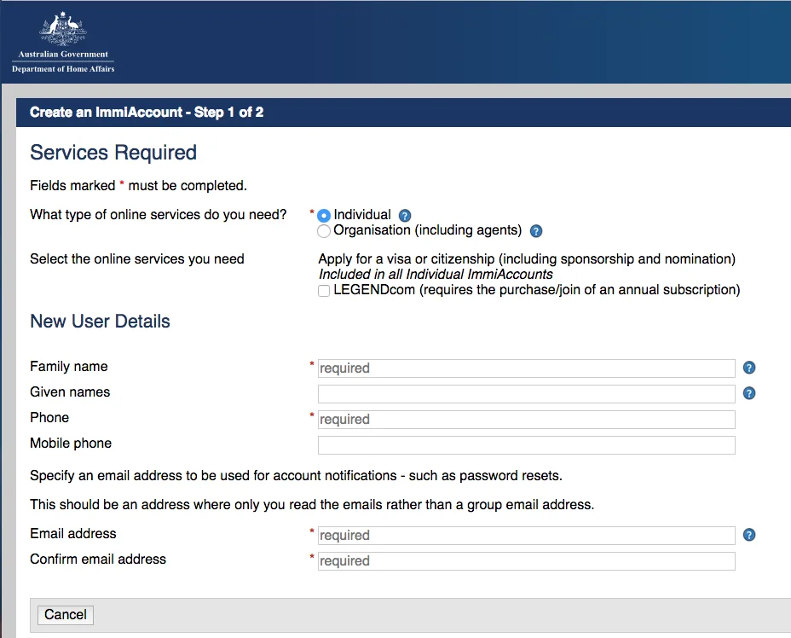Click into the Given names text box
The height and width of the screenshot is (638, 791).
pos(526,394)
